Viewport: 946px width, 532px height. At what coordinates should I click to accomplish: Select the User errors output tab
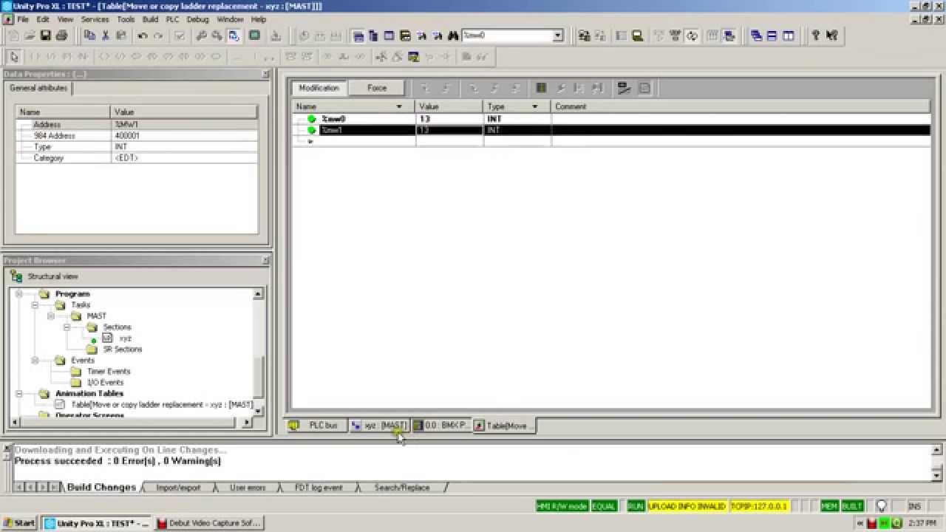248,488
